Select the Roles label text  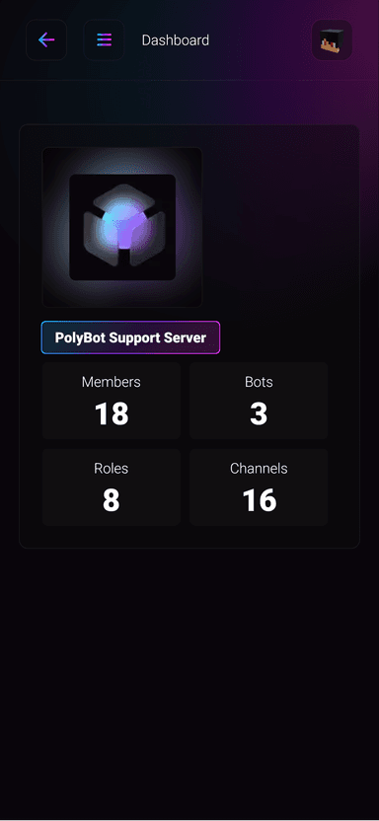[x=111, y=468]
